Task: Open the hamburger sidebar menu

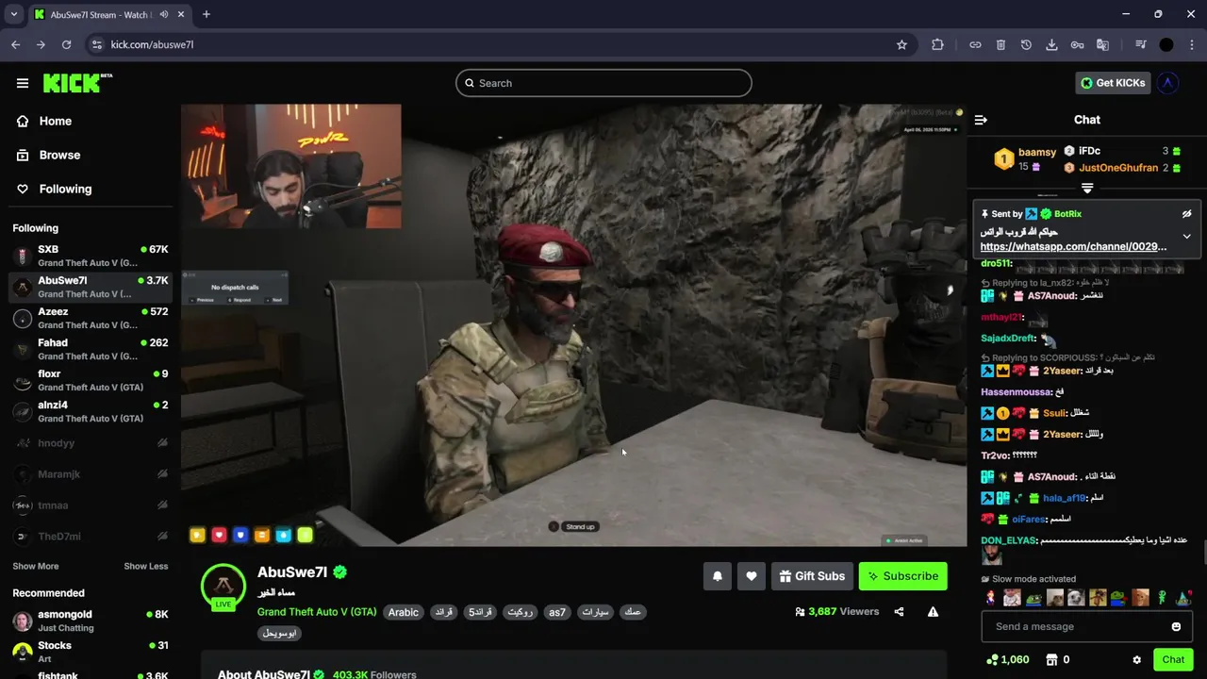Action: [x=23, y=83]
